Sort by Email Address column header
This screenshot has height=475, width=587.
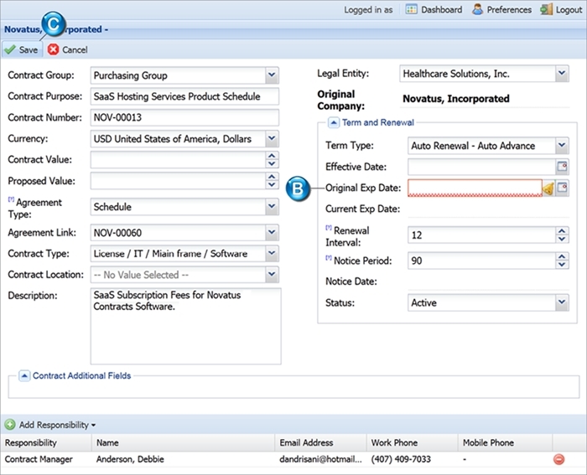[x=320, y=442]
